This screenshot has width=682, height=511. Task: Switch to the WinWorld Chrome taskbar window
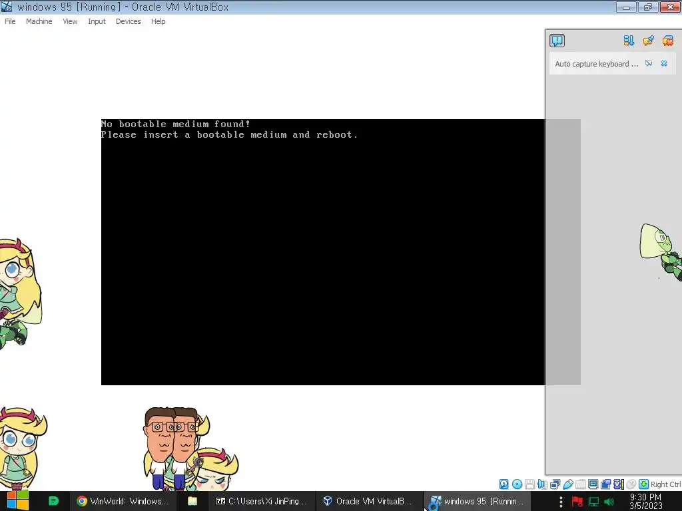(x=123, y=501)
